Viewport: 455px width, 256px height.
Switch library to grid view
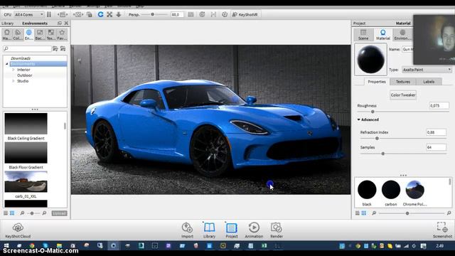point(12,213)
